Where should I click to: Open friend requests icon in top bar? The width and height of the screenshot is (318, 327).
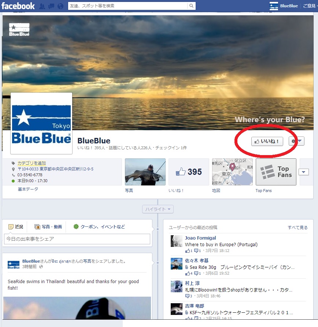pyautogui.click(x=42, y=6)
